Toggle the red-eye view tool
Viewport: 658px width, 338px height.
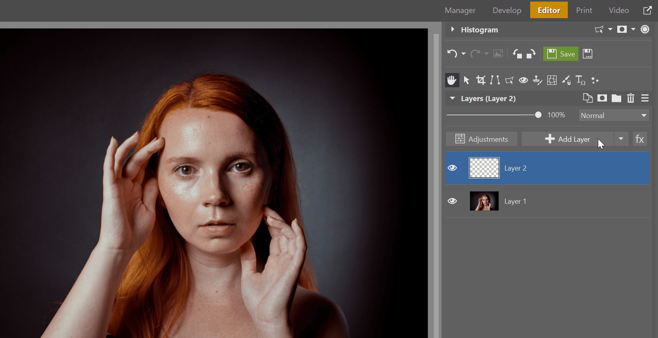pos(523,80)
